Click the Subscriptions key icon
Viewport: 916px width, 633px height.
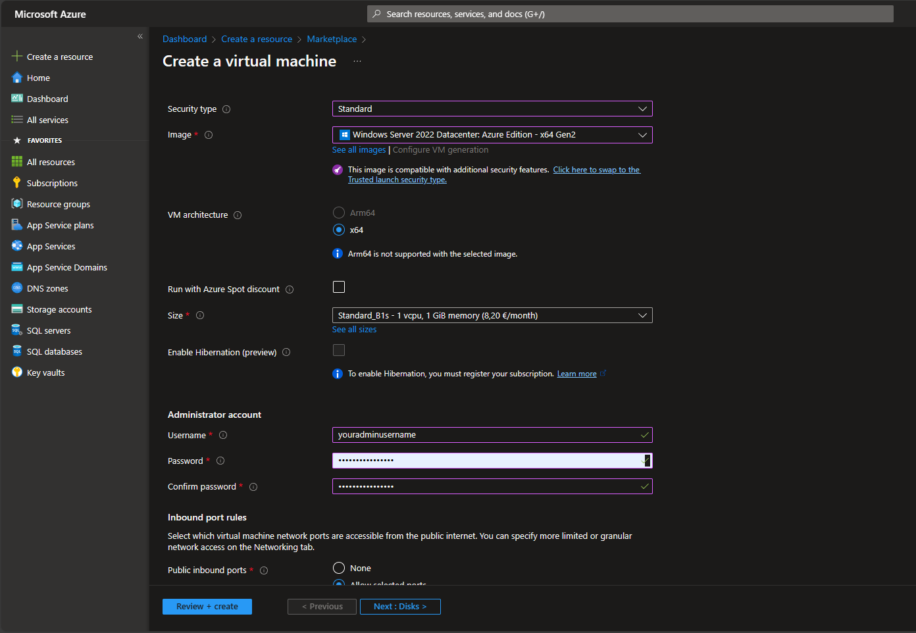(17, 183)
